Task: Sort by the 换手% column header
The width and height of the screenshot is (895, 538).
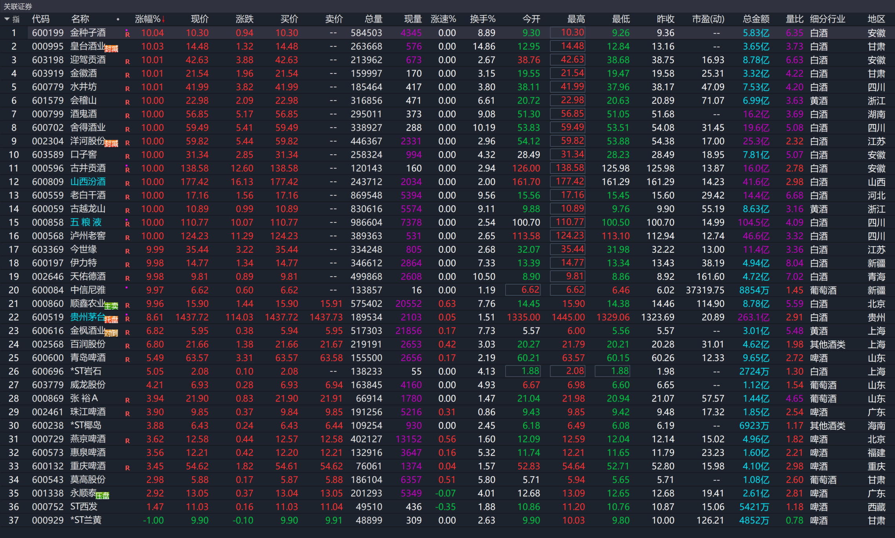Action: 482,19
